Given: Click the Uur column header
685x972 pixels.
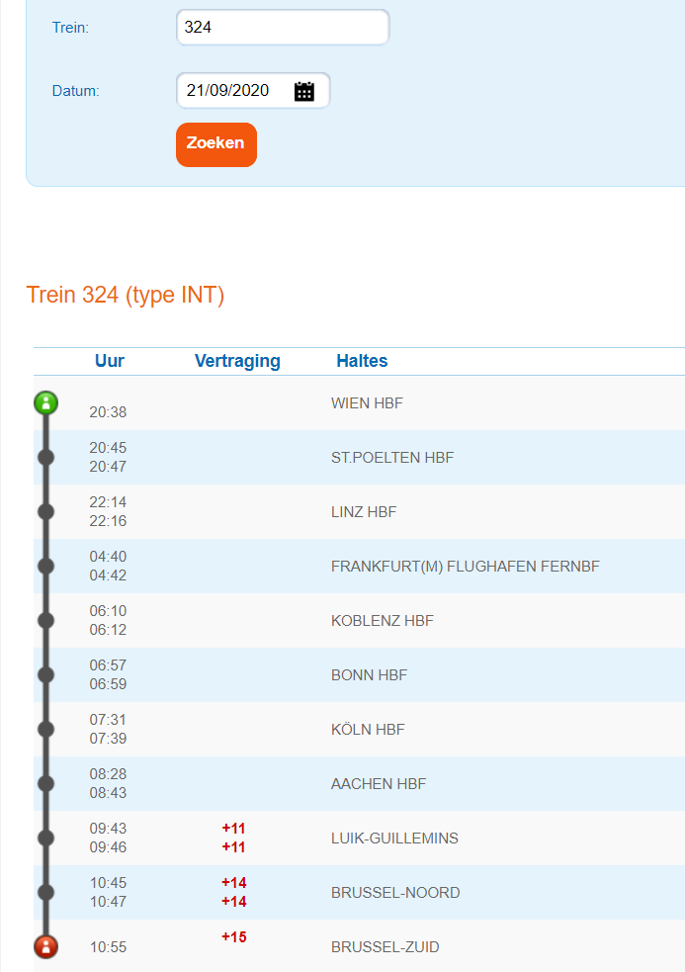Looking at the screenshot, I should pyautogui.click(x=110, y=361).
